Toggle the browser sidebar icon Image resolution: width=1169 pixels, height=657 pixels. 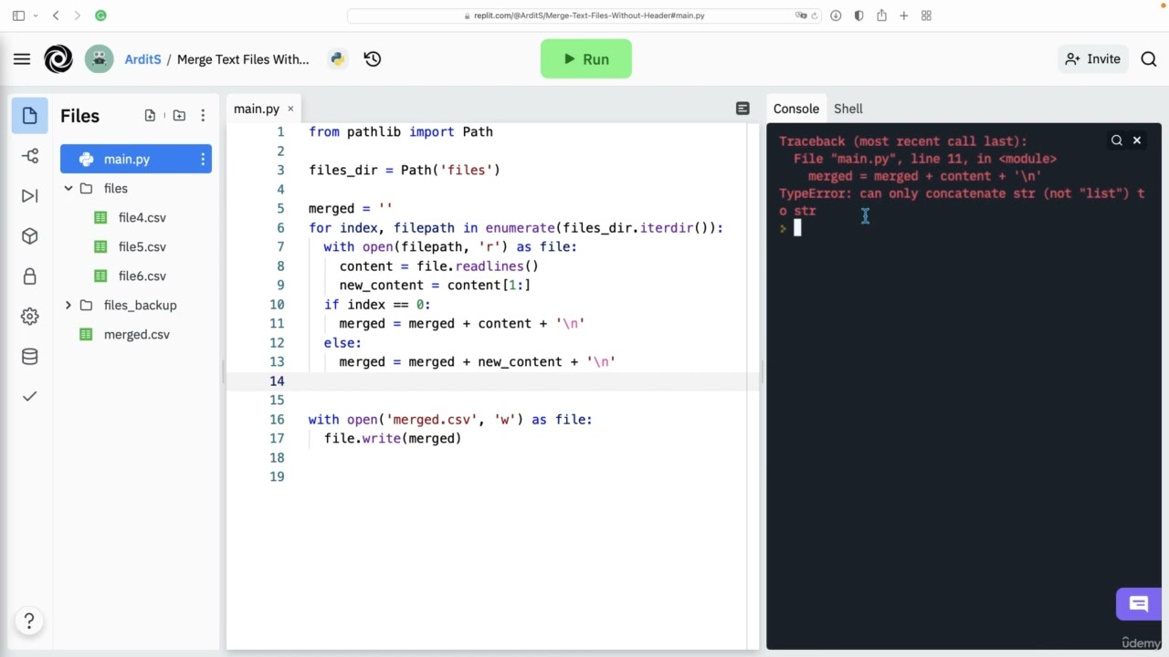tap(18, 16)
